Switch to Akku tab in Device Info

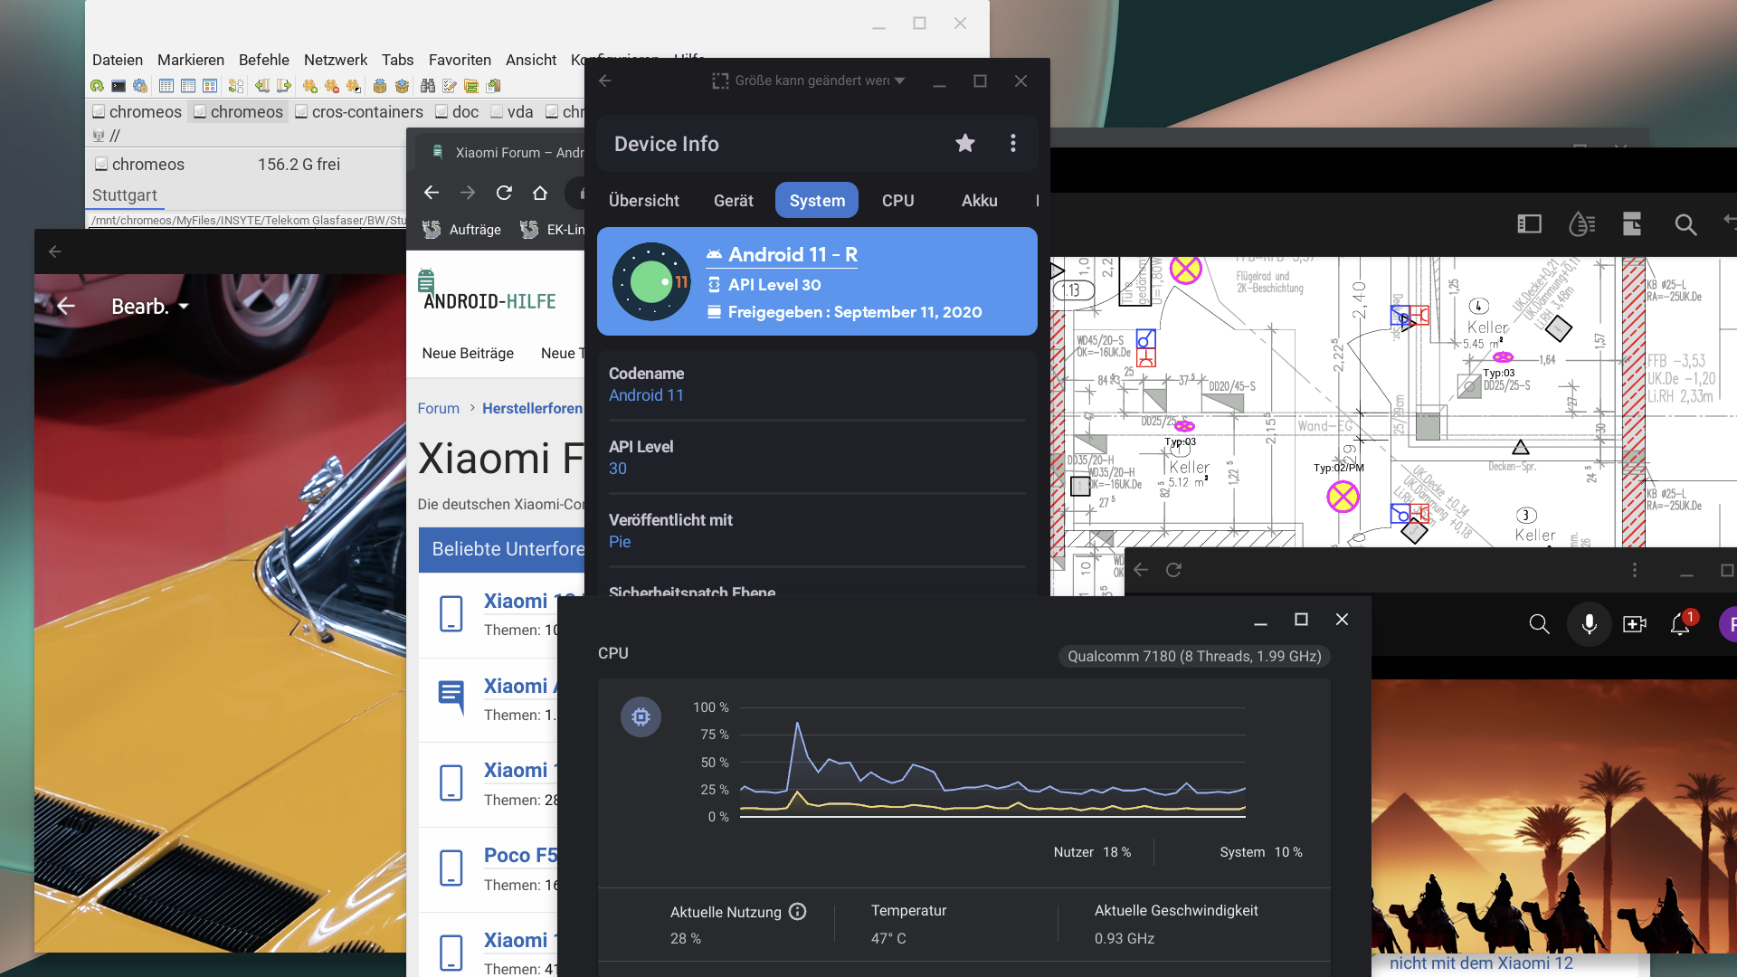point(980,201)
